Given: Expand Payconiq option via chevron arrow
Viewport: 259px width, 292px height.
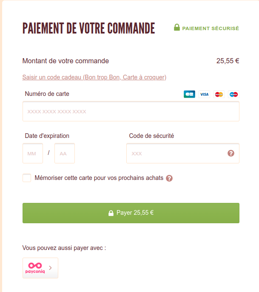Looking at the screenshot, I should (50, 268).
